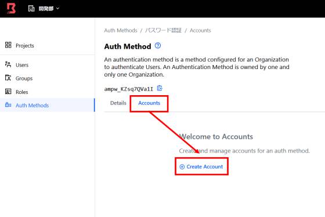Copy the ID with the clipboard icon
Image resolution: width=325 pixels, height=217 pixels.
click(x=160, y=88)
